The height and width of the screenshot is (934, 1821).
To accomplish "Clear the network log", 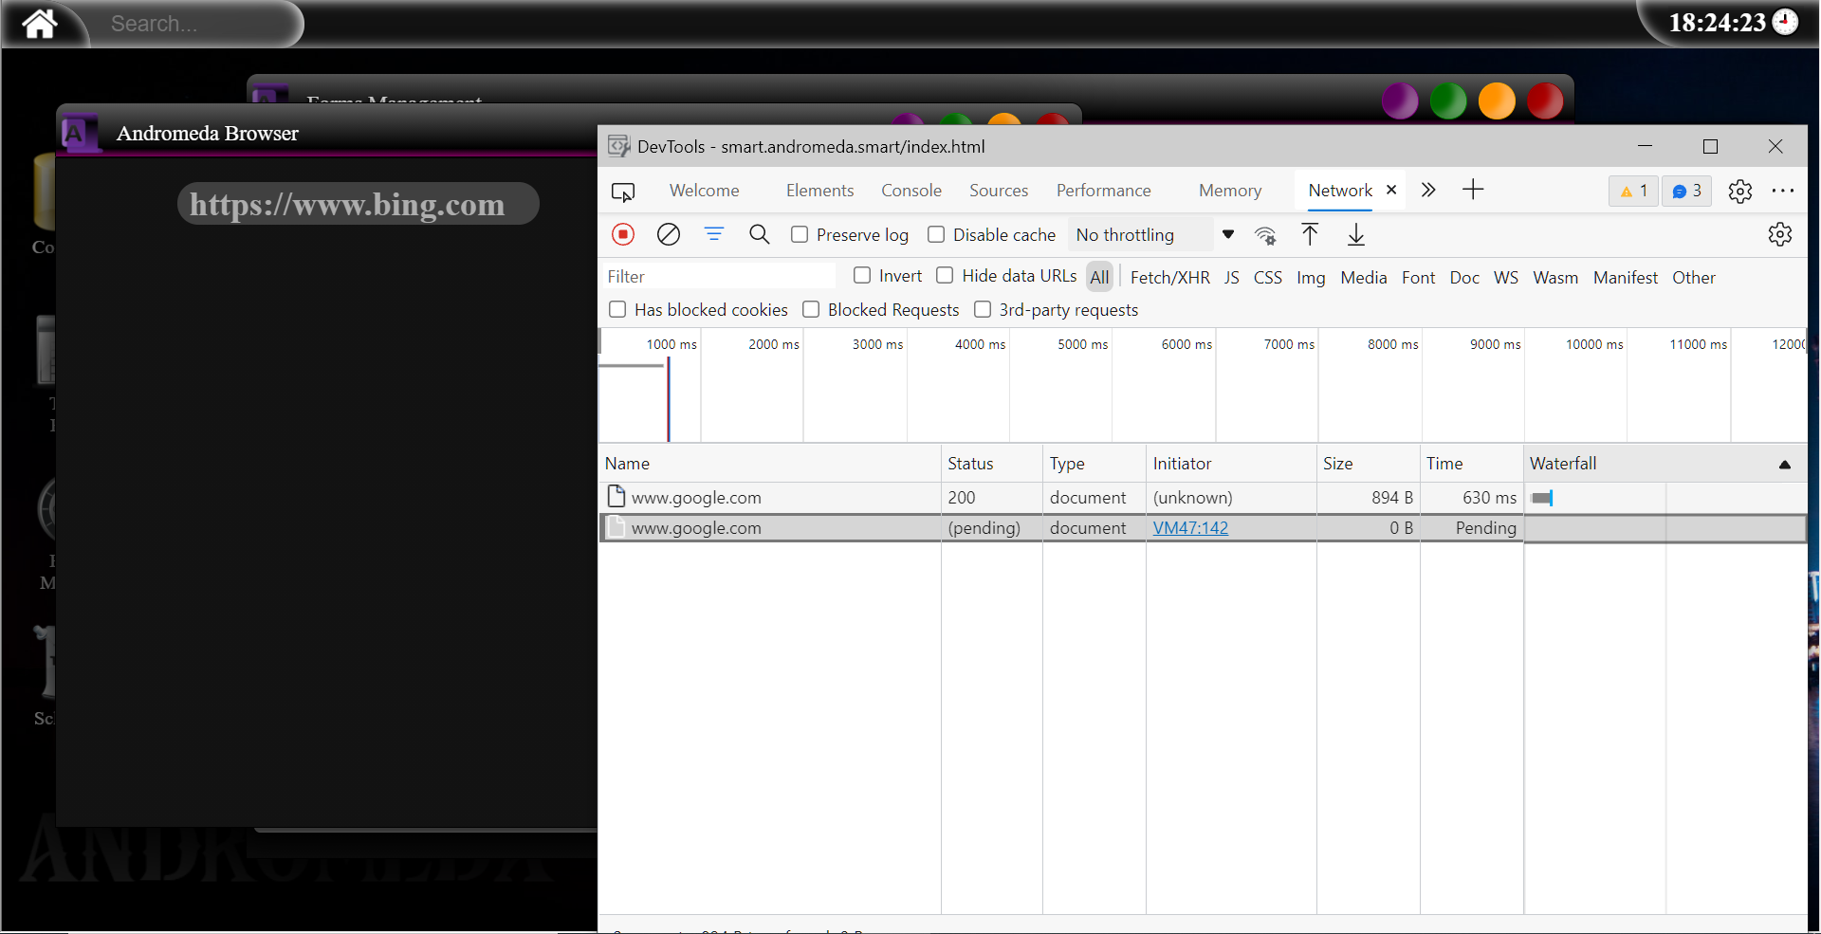I will coord(669,234).
